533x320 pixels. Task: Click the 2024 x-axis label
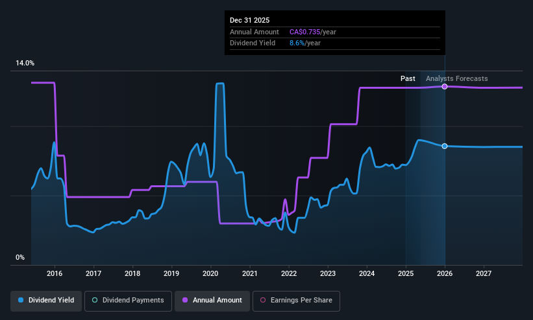coord(367,273)
